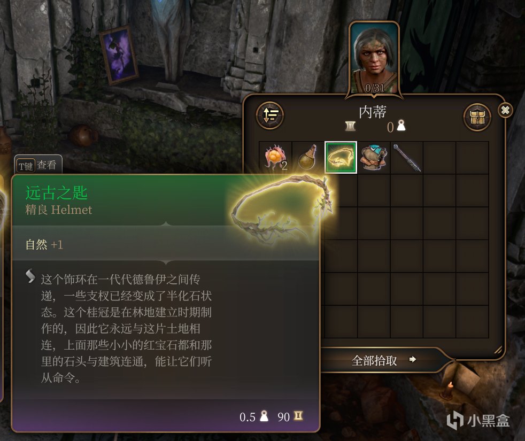Take the leather armor item
525x441 pixels.
click(x=374, y=157)
